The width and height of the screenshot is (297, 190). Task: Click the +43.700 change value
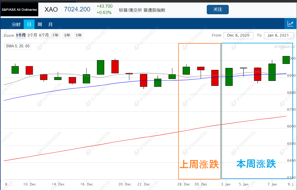coord(105,6)
